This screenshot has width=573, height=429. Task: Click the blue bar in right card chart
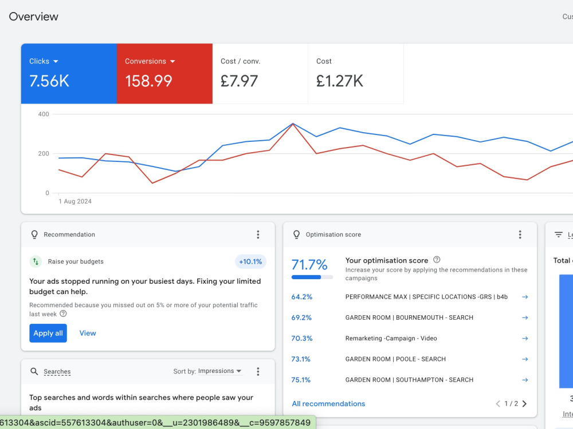pos(566,331)
